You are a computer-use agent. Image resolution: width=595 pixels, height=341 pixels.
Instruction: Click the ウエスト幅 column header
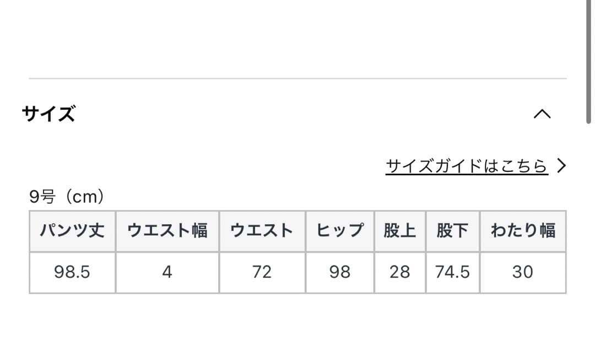coord(167,231)
